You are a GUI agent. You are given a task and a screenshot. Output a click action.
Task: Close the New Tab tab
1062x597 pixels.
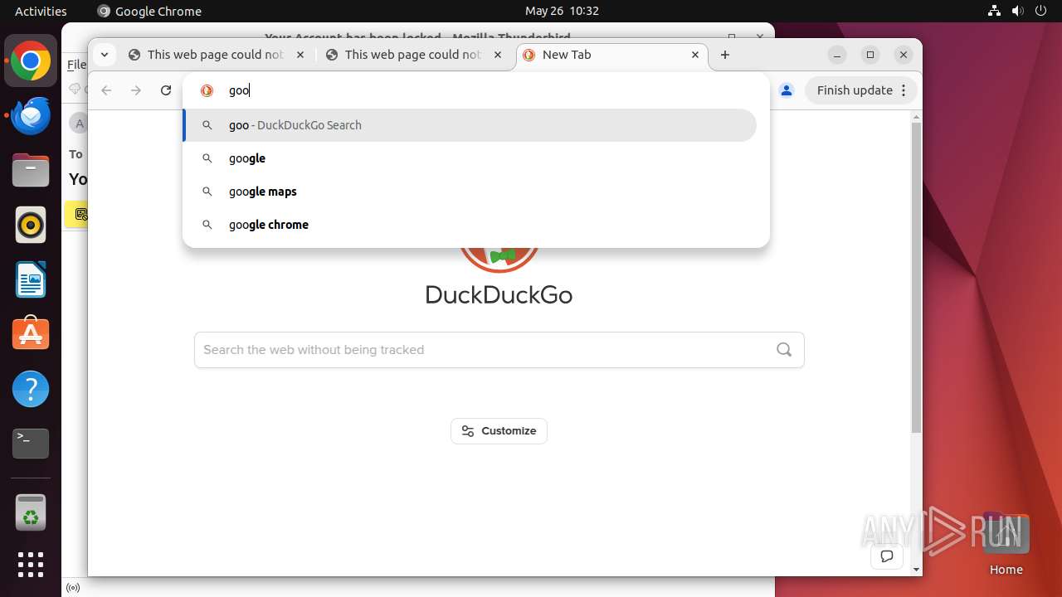(696, 55)
